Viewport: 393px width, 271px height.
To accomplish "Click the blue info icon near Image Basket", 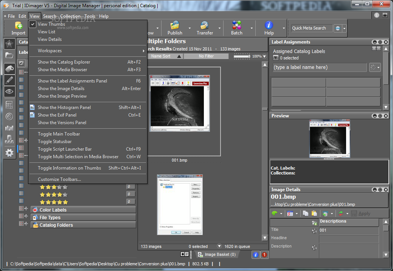I will tap(255, 255).
